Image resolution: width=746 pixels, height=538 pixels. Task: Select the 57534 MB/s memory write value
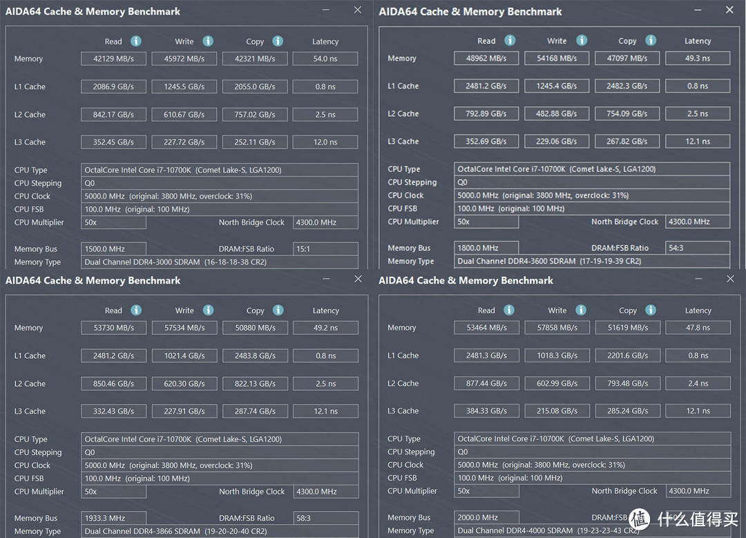184,328
